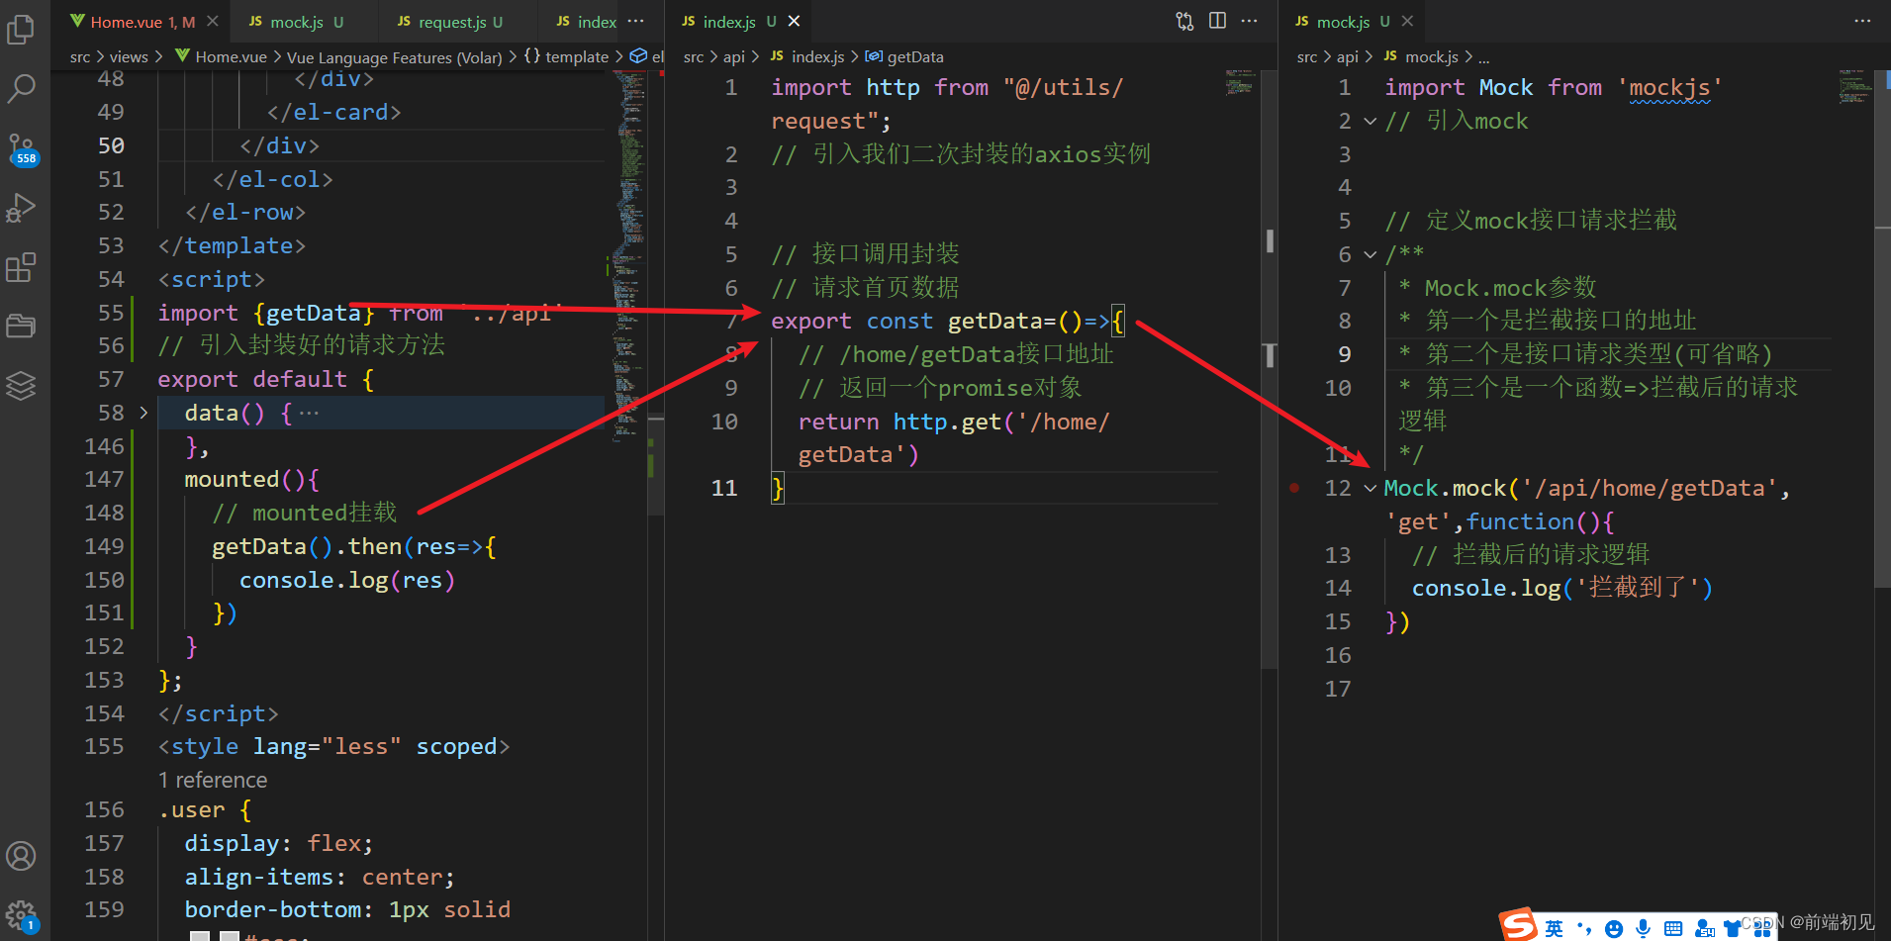Click line number 50 in Home.vue gutter
This screenshot has width=1891, height=941.
point(111,145)
